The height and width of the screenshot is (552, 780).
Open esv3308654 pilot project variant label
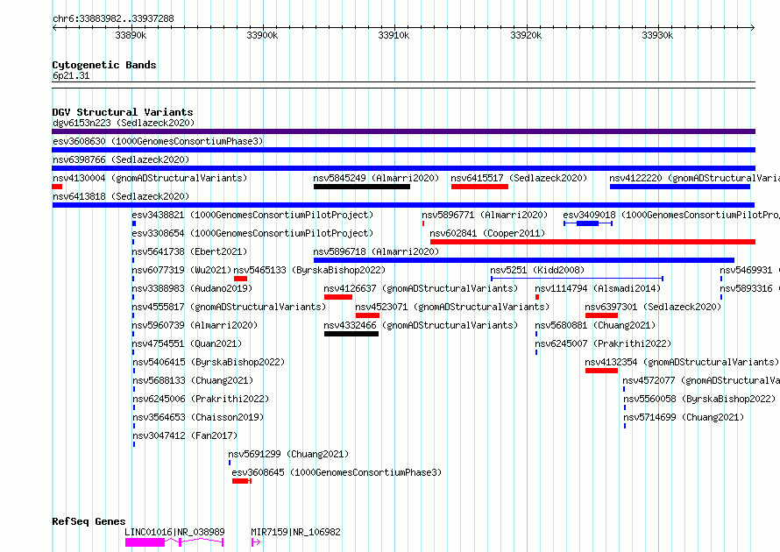pyautogui.click(x=252, y=233)
